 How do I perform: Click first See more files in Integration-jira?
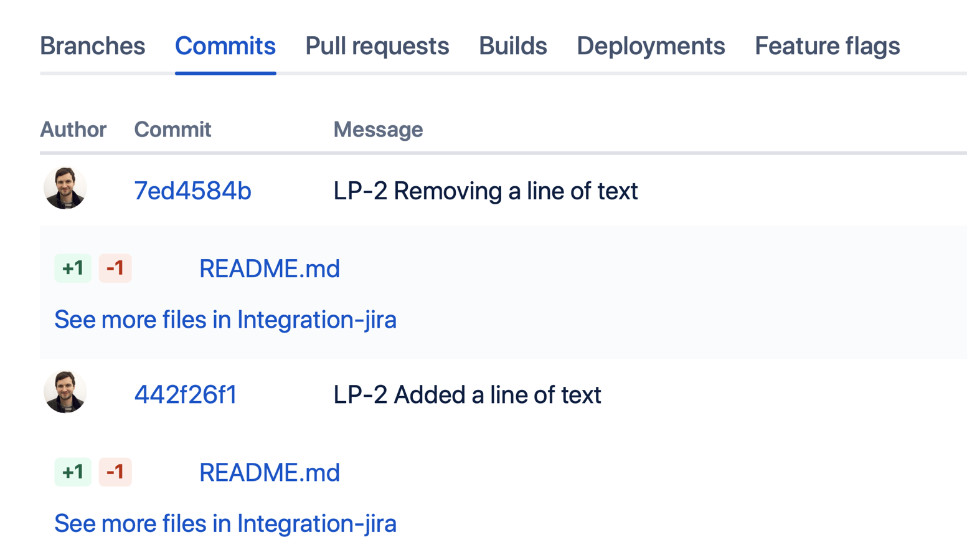(225, 320)
